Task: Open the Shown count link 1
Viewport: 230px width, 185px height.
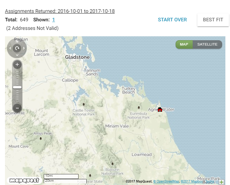Action: click(x=54, y=20)
